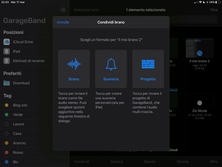The height and width of the screenshot is (167, 222).
Task: Open iCloud Drive cloud icon
Action: click(x=6, y=42)
